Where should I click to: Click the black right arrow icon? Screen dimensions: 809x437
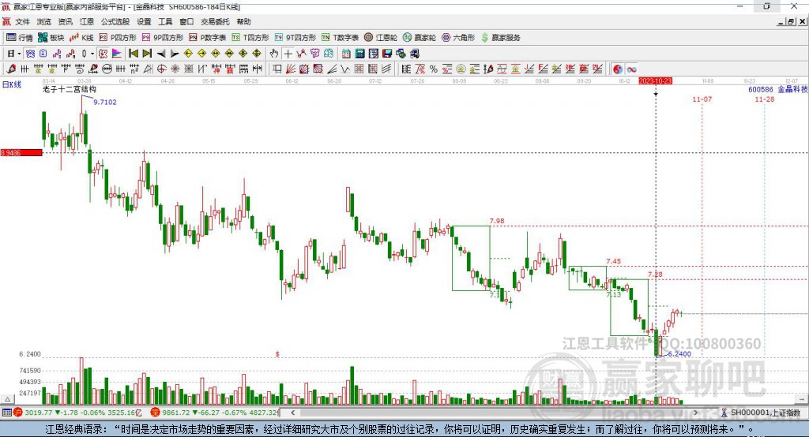(175, 53)
